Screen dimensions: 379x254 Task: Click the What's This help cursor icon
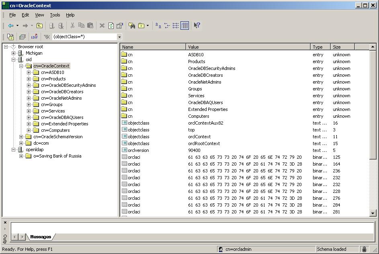coord(197,25)
